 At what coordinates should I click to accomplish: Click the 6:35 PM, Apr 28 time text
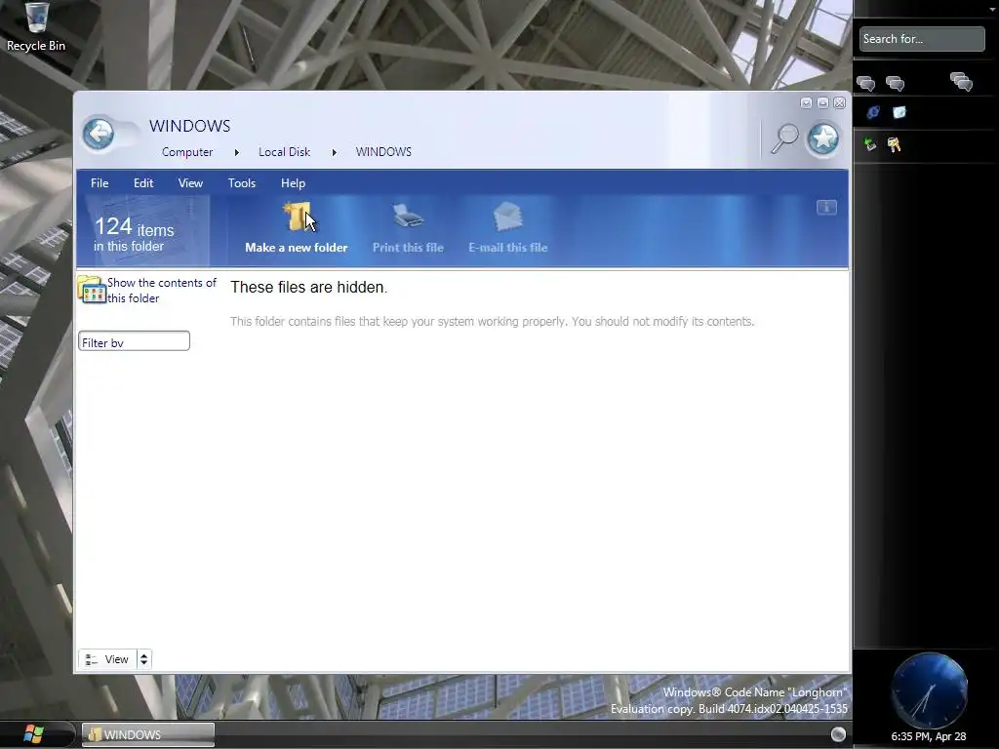coord(929,736)
